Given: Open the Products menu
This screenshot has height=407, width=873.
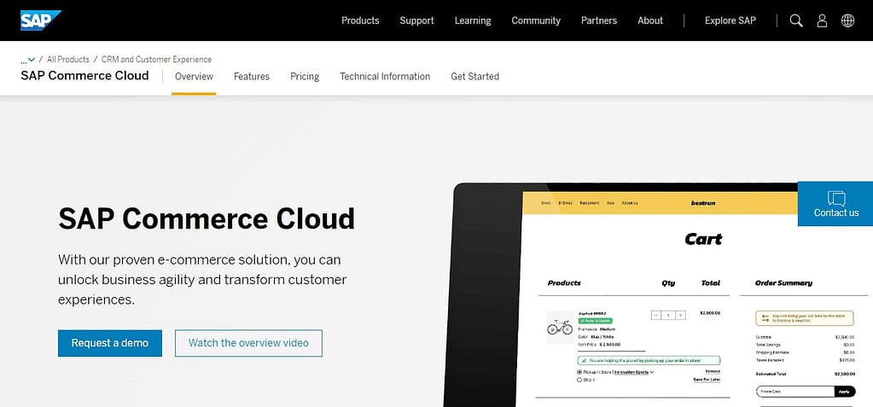Looking at the screenshot, I should (x=360, y=20).
